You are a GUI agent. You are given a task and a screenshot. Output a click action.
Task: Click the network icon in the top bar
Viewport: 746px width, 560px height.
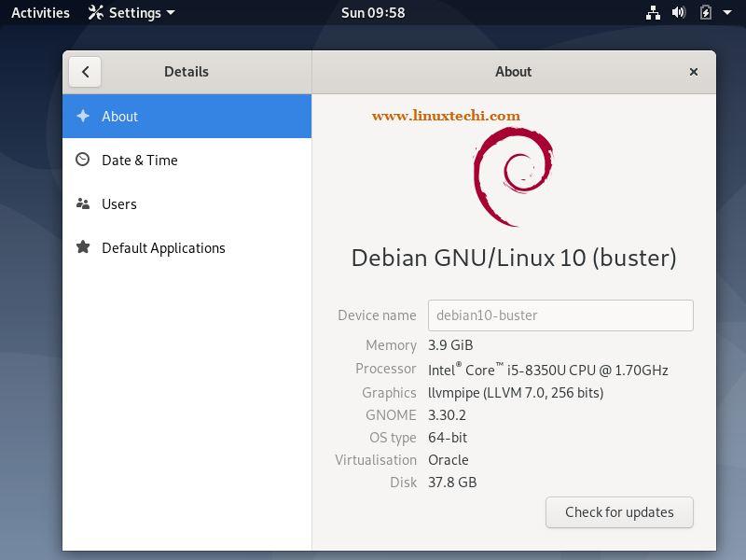652,12
